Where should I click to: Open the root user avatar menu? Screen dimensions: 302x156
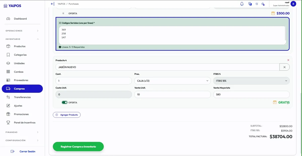point(293,4)
